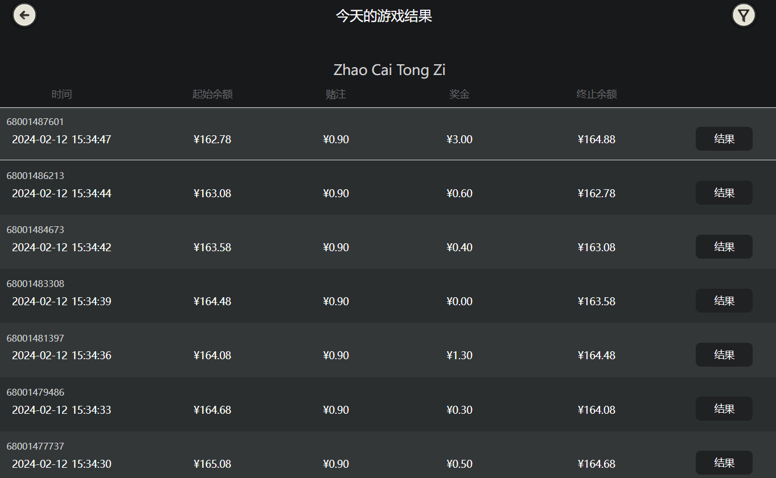Open result for the ¥0.00 prize round
The height and width of the screenshot is (478, 776).
point(724,301)
